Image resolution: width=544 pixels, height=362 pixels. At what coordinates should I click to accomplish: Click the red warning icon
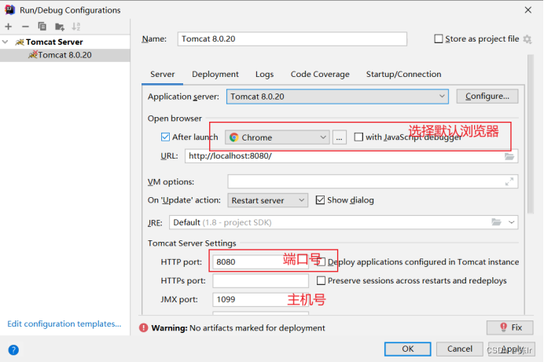coord(143,327)
